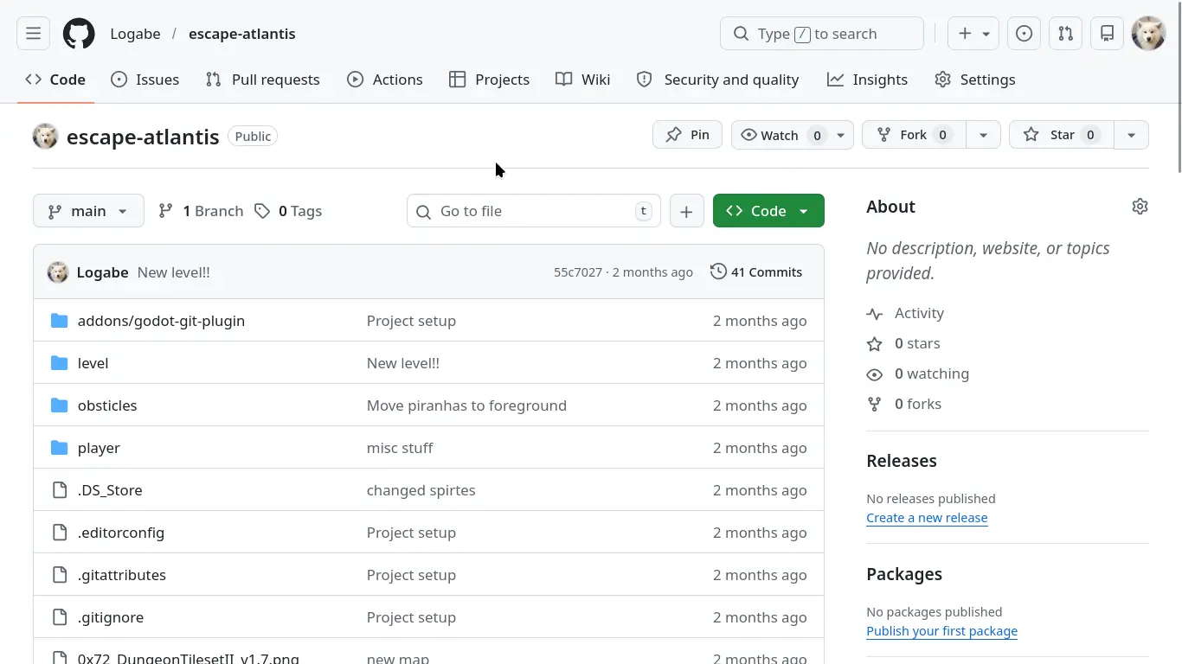Switch to the Projects tab
This screenshot has height=664, width=1182.
point(490,80)
